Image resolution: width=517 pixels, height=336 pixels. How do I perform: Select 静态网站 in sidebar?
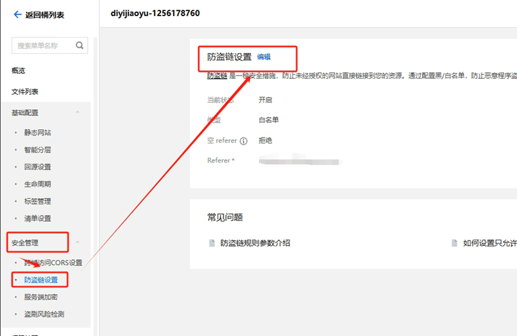tap(37, 132)
